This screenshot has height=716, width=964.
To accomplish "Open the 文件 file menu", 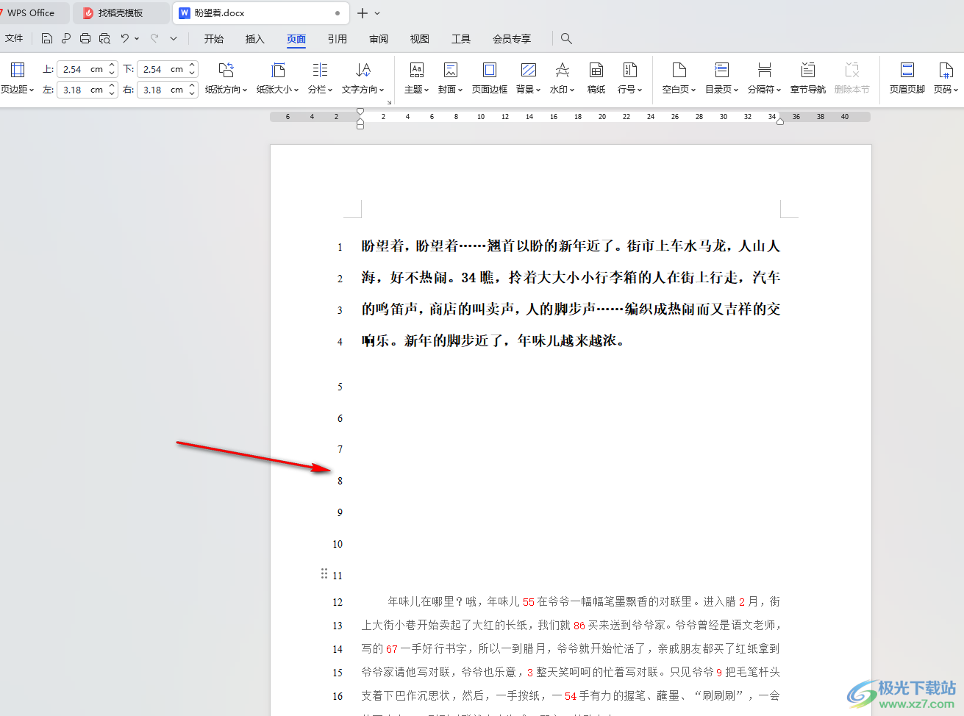I will click(14, 38).
